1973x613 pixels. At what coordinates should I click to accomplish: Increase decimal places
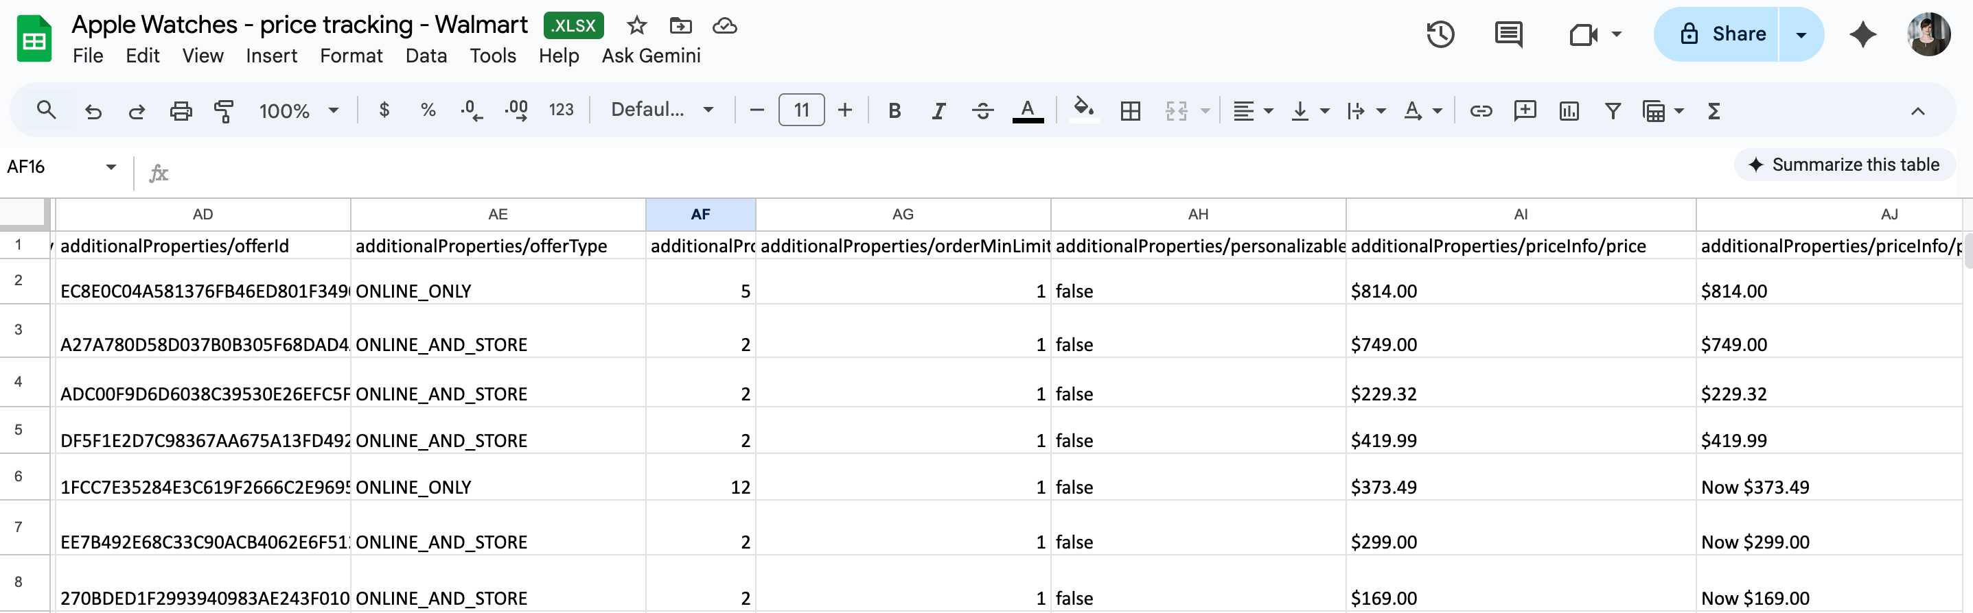(x=516, y=111)
